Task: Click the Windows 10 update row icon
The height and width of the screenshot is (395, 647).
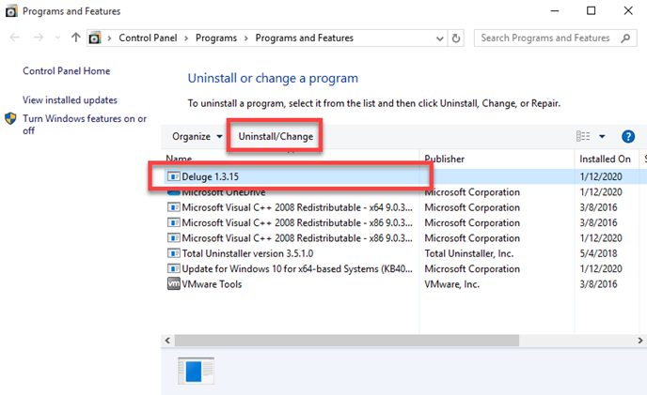Action: point(174,268)
